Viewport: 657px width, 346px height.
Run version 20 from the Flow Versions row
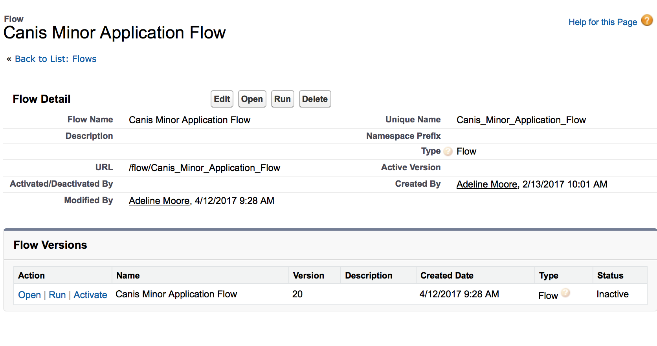coord(57,295)
